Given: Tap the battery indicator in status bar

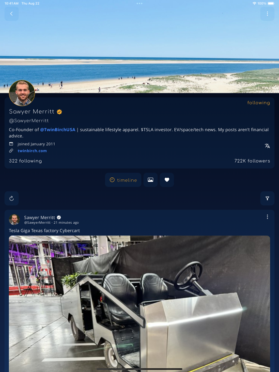Looking at the screenshot, I should (x=271, y=3).
